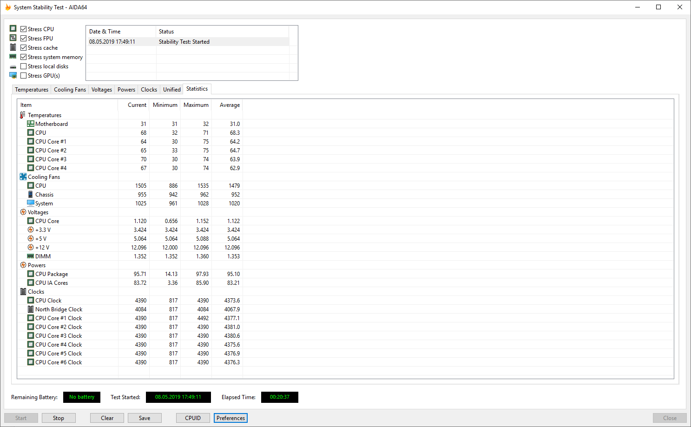Click the Stress cache icon
691x427 pixels.
[x=13, y=47]
